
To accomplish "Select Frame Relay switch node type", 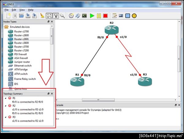I will (25, 79).
